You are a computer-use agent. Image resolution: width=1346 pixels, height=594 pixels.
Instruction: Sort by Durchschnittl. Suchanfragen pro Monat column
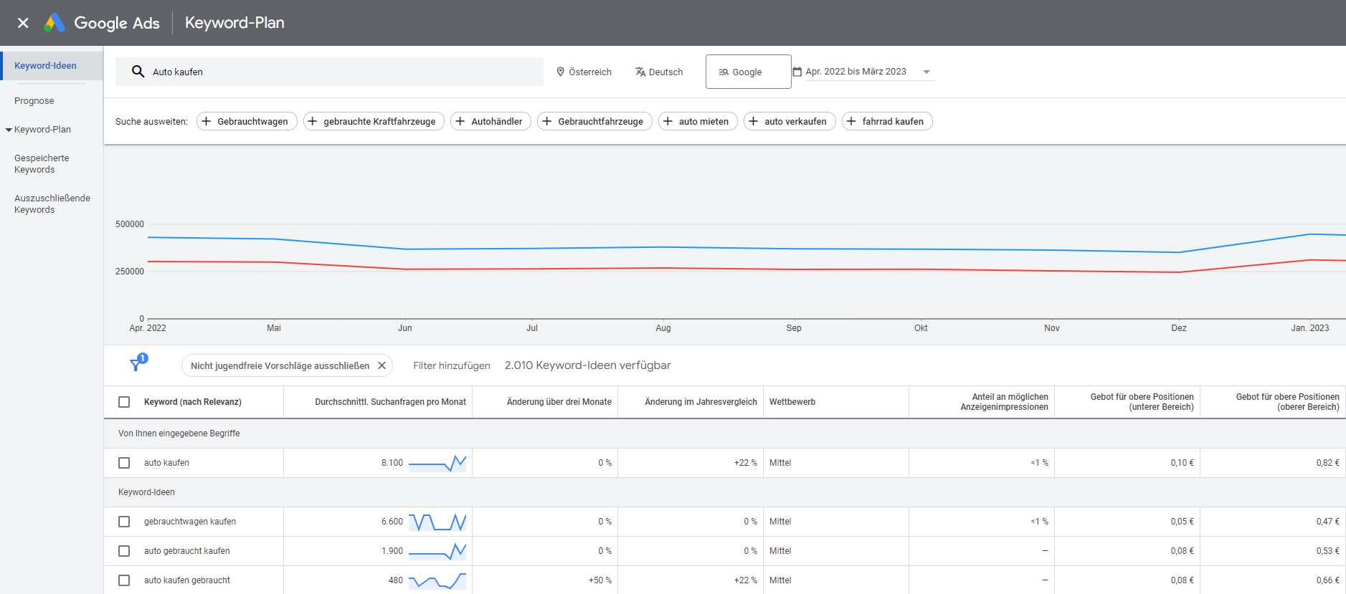(x=390, y=402)
